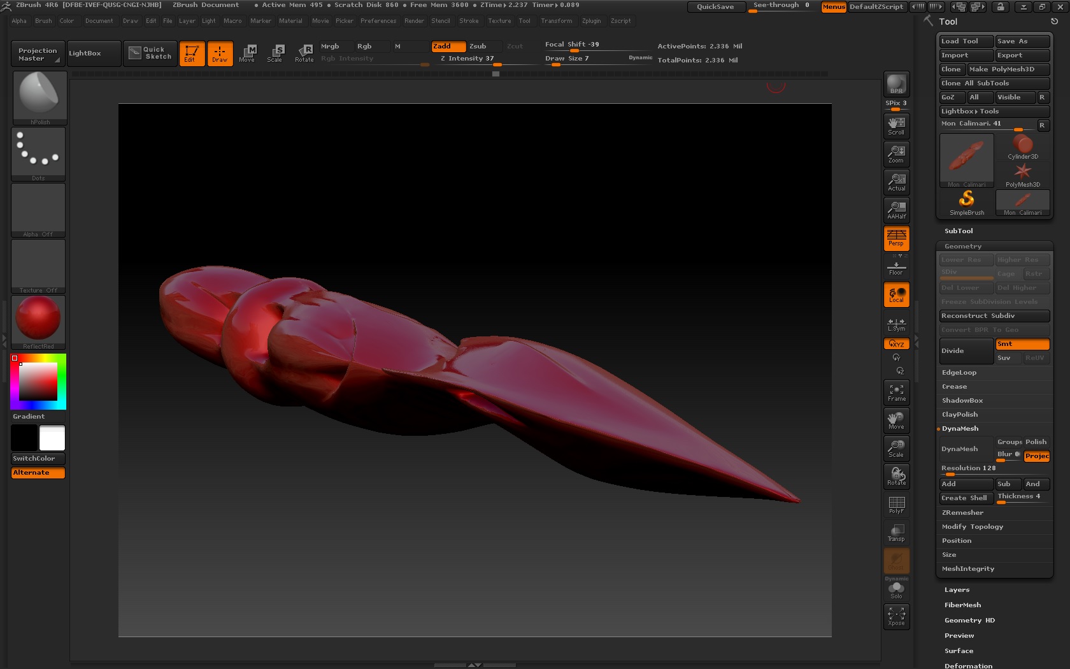Toggle the Floor grid
The image size is (1070, 669).
pyautogui.click(x=896, y=268)
